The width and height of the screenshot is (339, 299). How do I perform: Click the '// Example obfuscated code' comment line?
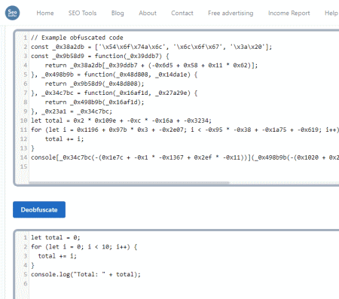(x=77, y=38)
